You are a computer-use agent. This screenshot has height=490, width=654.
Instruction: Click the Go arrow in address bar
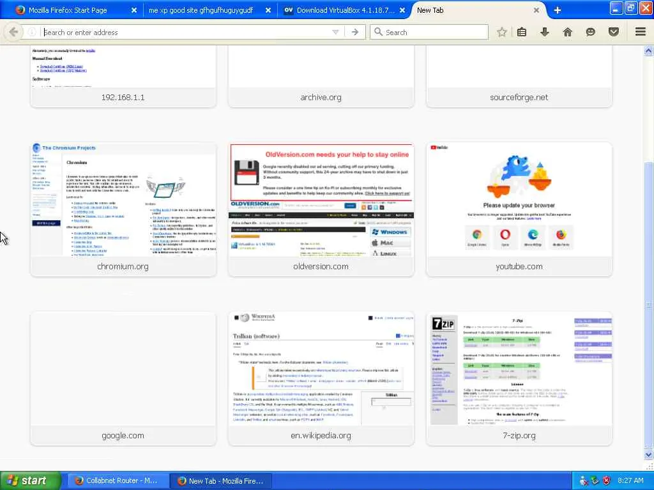(x=355, y=32)
